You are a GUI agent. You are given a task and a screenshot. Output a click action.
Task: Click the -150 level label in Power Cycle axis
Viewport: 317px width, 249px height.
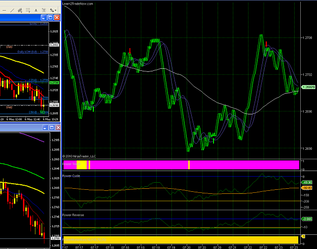click(306, 195)
